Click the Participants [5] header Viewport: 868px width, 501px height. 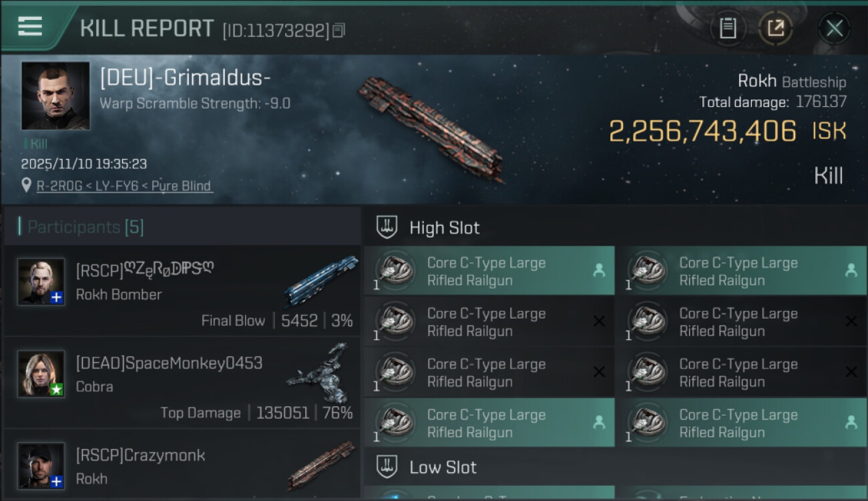85,227
